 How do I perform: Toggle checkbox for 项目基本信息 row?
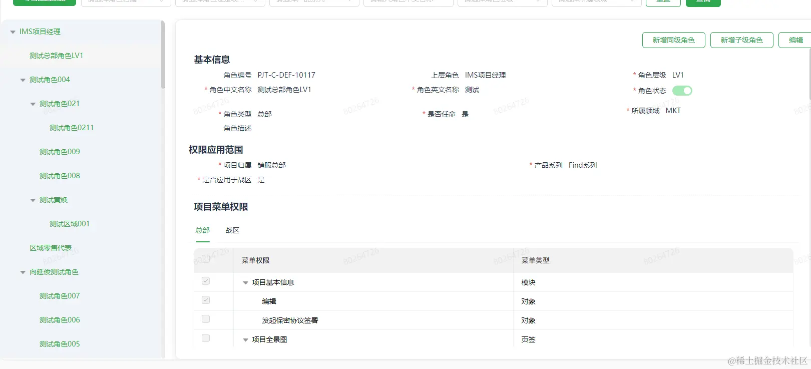pyautogui.click(x=206, y=281)
